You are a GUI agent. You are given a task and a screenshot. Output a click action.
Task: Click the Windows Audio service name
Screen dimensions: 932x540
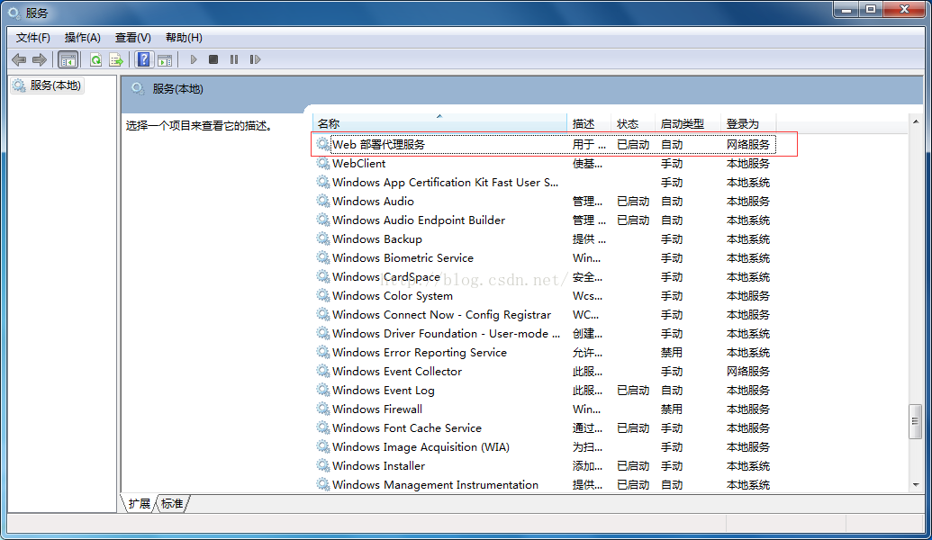pyautogui.click(x=374, y=202)
